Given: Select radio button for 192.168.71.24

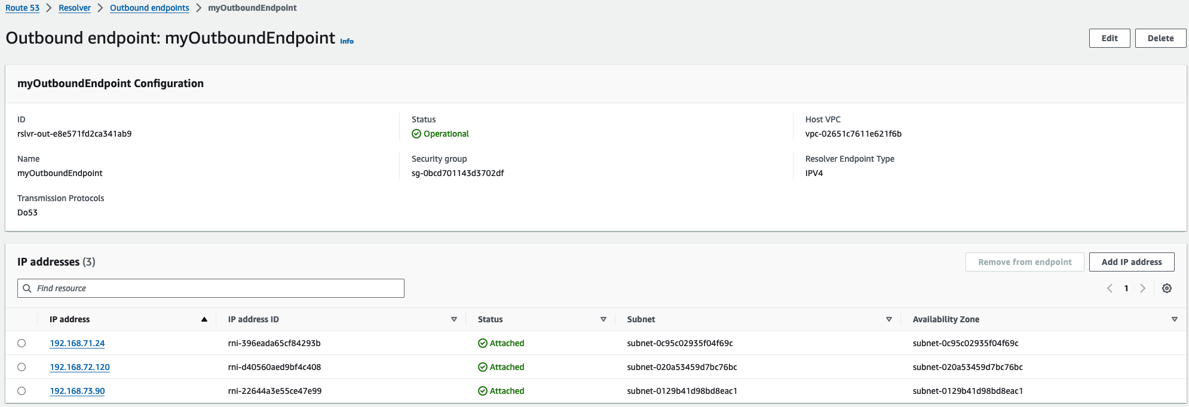Looking at the screenshot, I should pos(22,343).
